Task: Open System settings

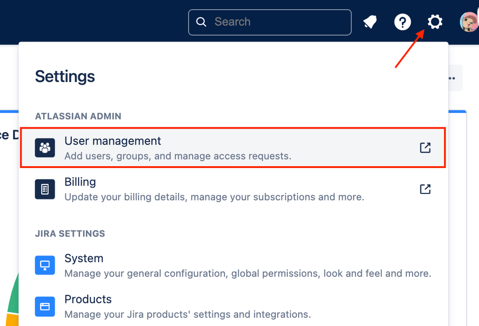Action: tap(233, 266)
